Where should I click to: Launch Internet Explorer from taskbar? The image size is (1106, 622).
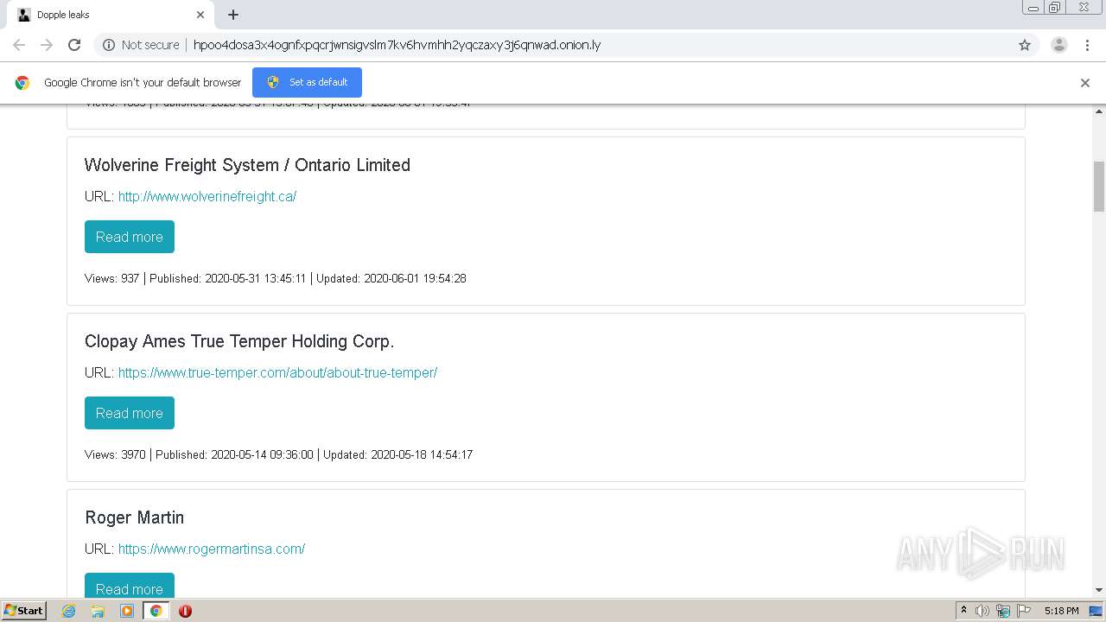coord(68,611)
